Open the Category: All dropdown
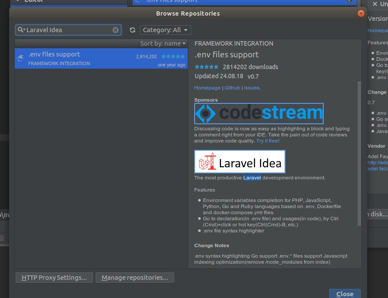This screenshot has width=388, height=298. pyautogui.click(x=165, y=30)
